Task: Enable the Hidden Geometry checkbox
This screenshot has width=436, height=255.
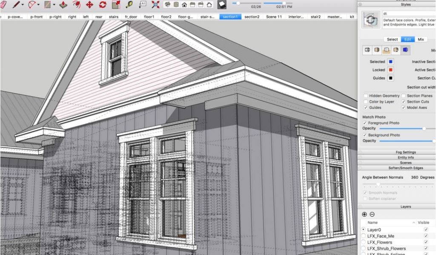Action: pyautogui.click(x=366, y=96)
